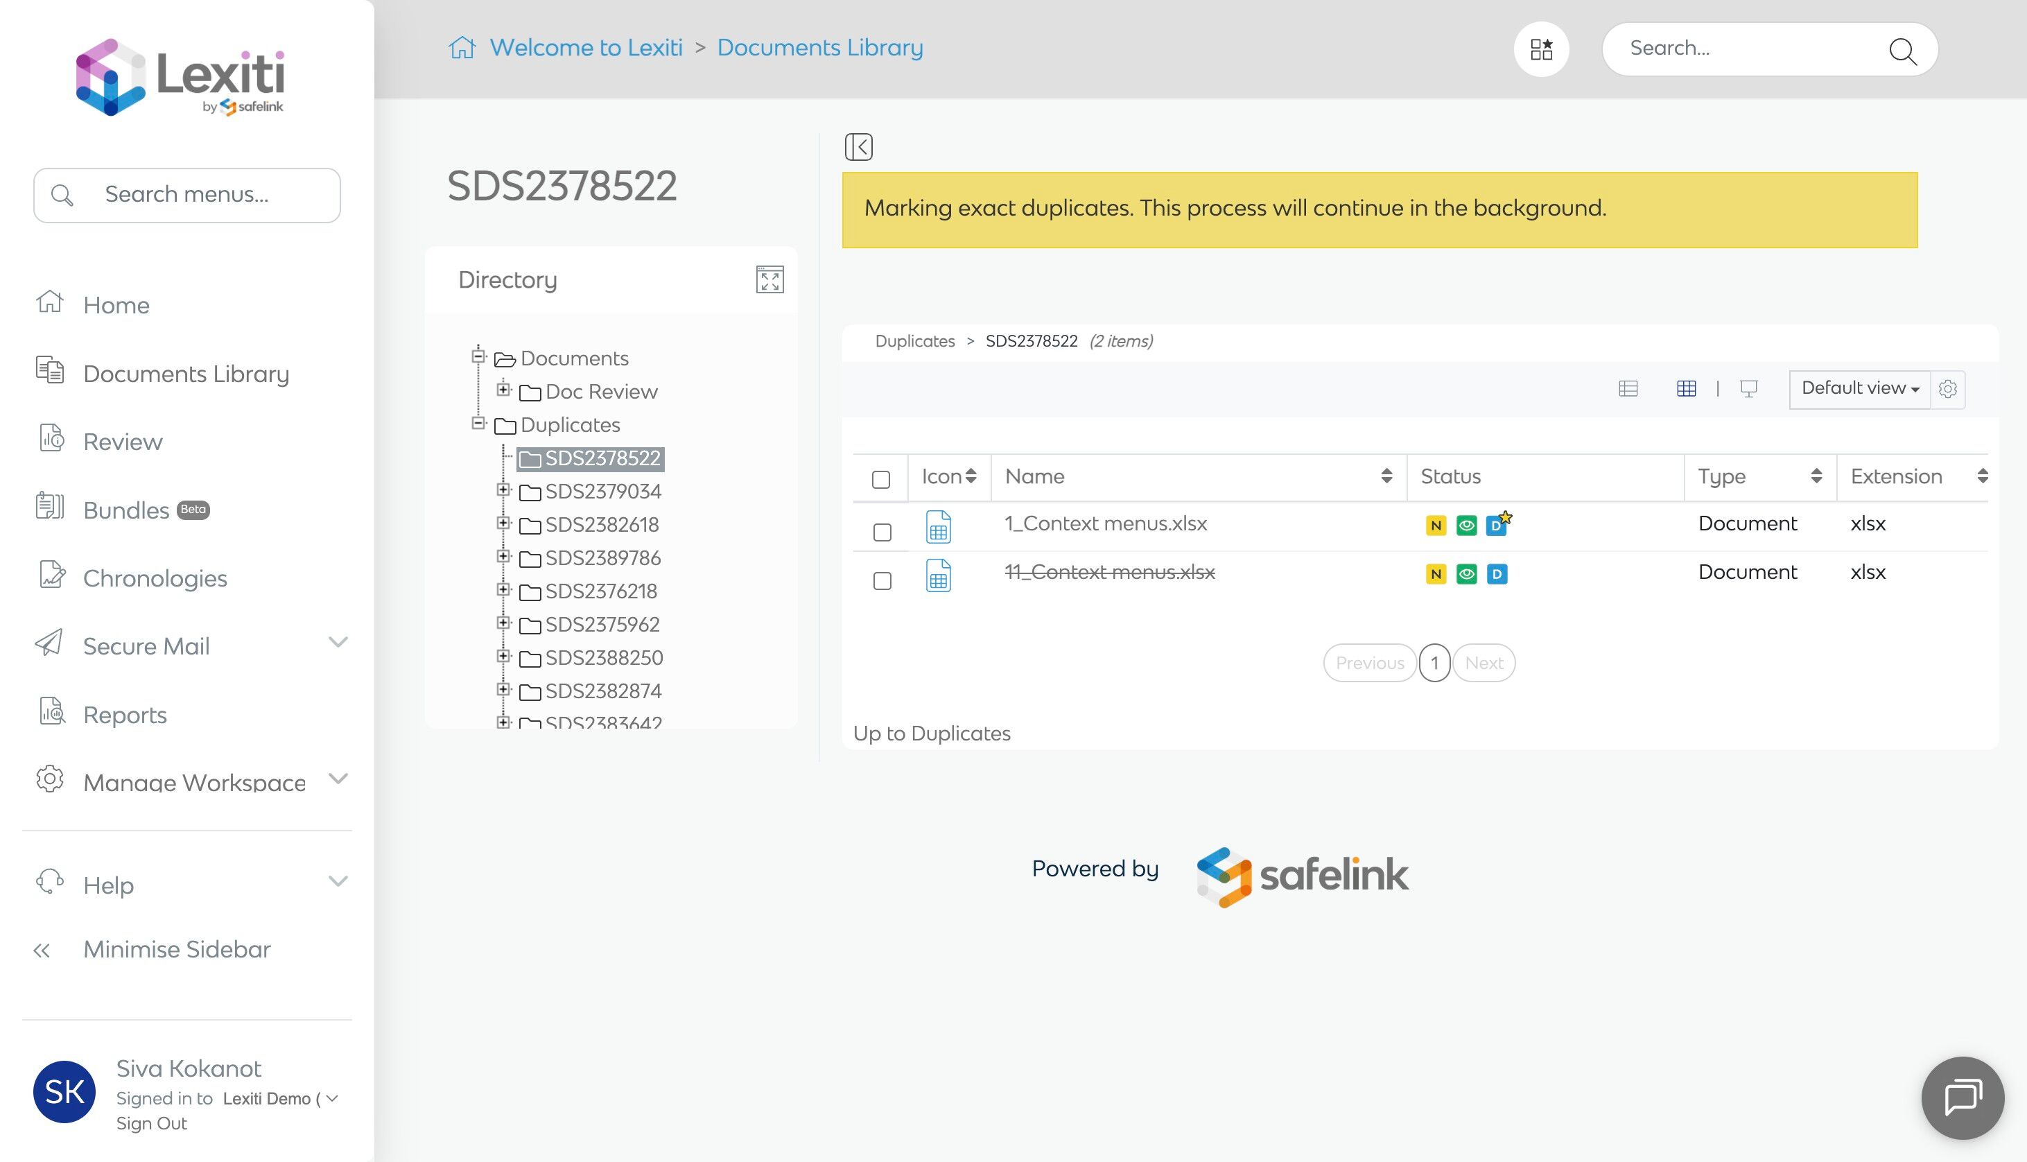2027x1162 pixels.
Task: Click the presentation screen view icon
Action: 1748,389
